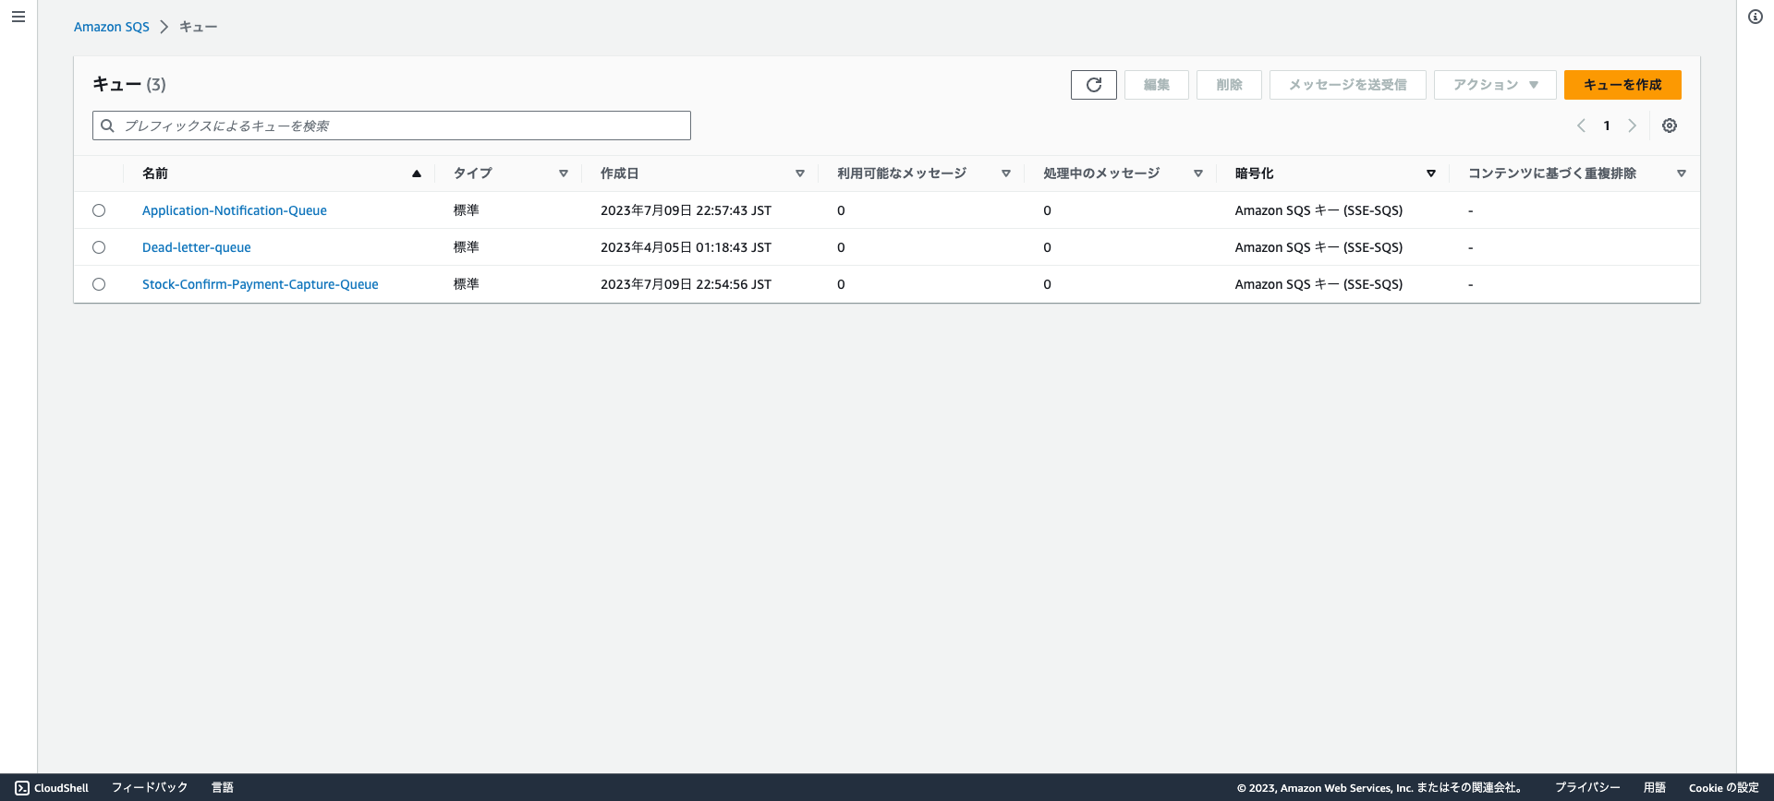Go to next page arrow
Image resolution: width=1774 pixels, height=801 pixels.
1633,126
